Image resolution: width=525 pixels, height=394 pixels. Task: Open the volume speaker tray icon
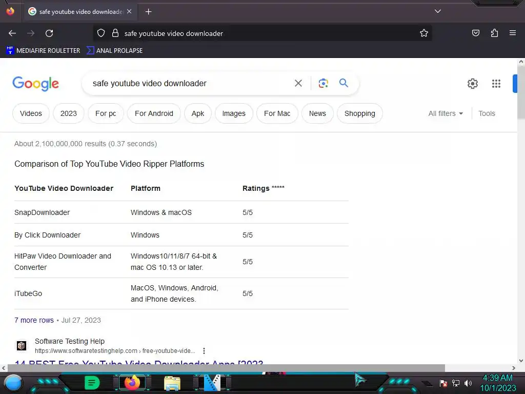(x=468, y=383)
